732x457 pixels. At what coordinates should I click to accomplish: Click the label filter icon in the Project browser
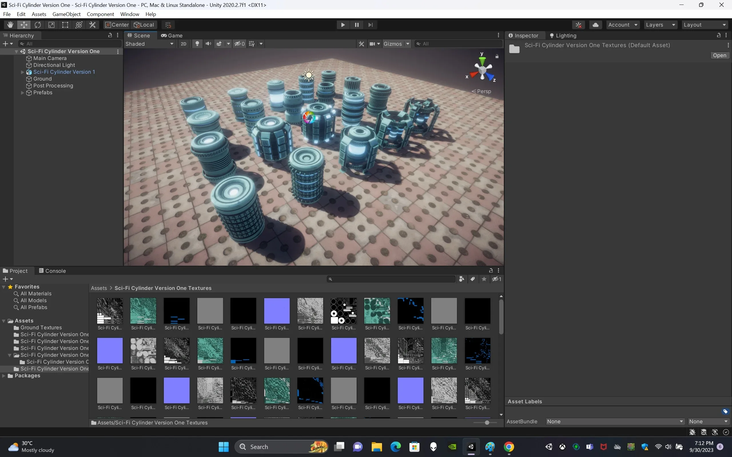tap(473, 279)
